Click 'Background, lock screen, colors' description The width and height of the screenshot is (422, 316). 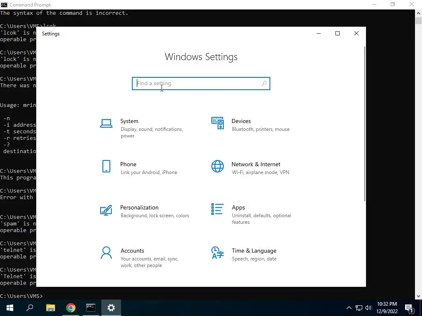155,216
